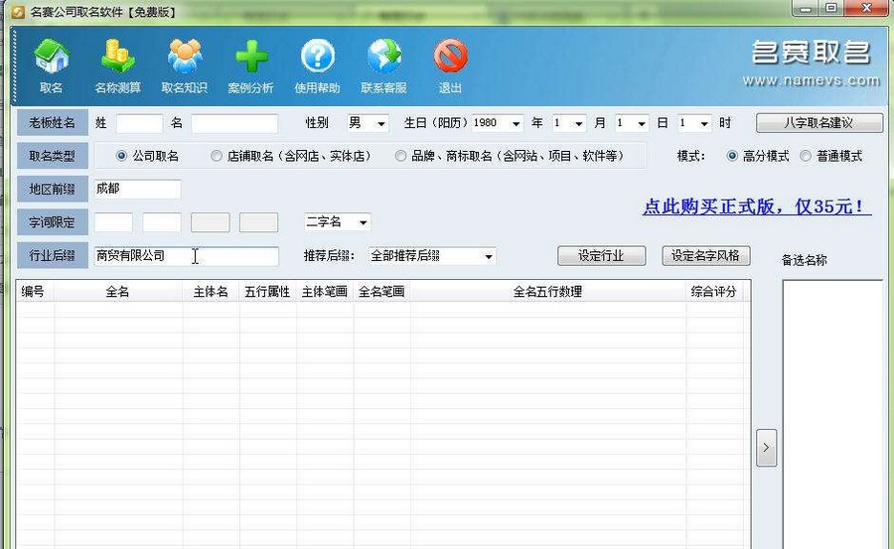Open 使用帮助 question mark icon
The image size is (894, 549).
tap(317, 58)
